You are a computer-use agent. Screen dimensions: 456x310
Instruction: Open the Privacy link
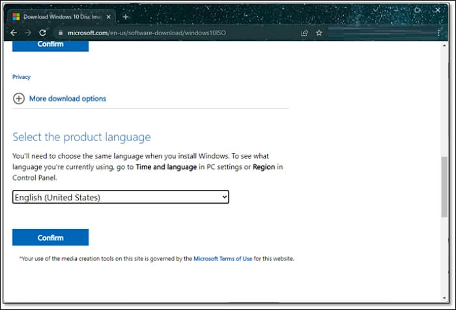(x=21, y=77)
